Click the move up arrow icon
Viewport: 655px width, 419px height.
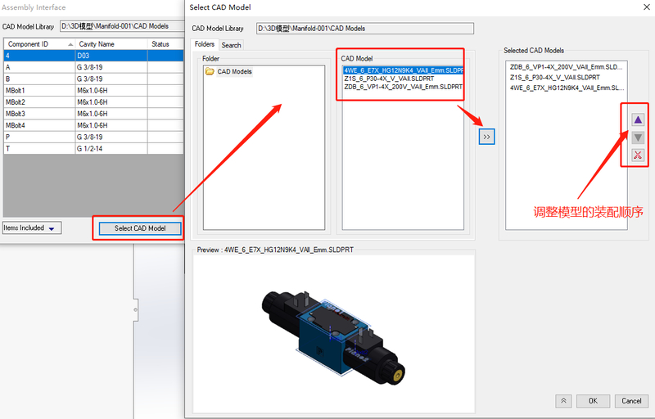(x=638, y=120)
